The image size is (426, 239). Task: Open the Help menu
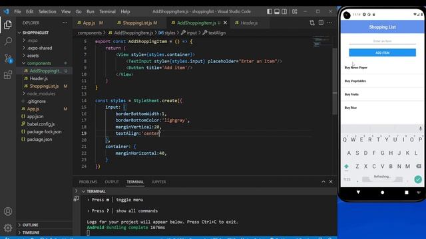click(x=125, y=12)
